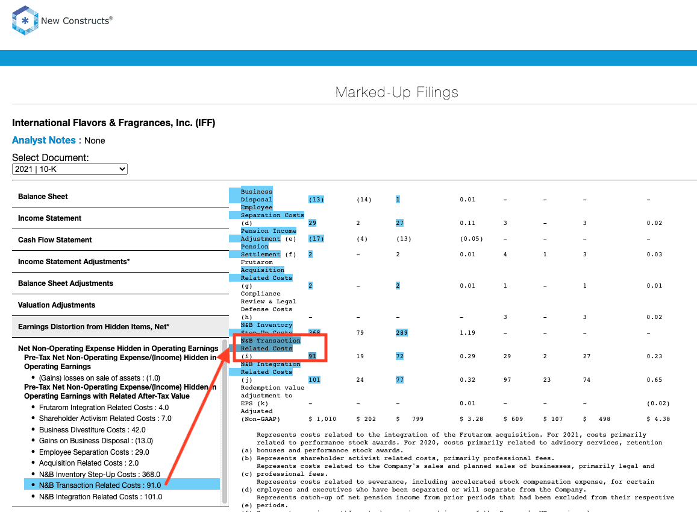Viewport: 697px width, 512px height.
Task: Open the Cash Flow Statement section
Action: click(x=120, y=240)
